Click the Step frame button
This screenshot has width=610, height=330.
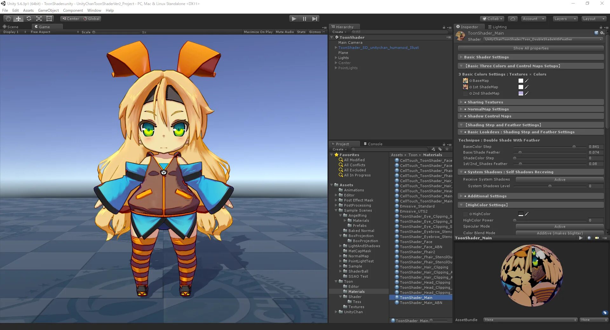click(x=315, y=19)
